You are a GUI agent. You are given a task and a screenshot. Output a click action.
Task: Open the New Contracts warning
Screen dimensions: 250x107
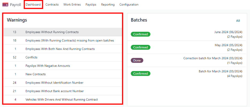click(x=35, y=74)
